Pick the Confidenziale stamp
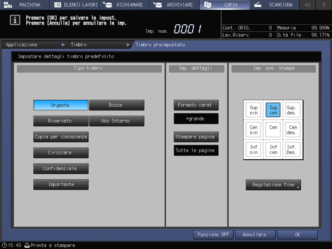The image size is (332, 249). pyautogui.click(x=61, y=168)
